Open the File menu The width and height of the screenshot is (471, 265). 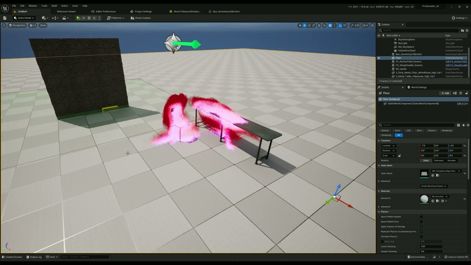(14, 6)
